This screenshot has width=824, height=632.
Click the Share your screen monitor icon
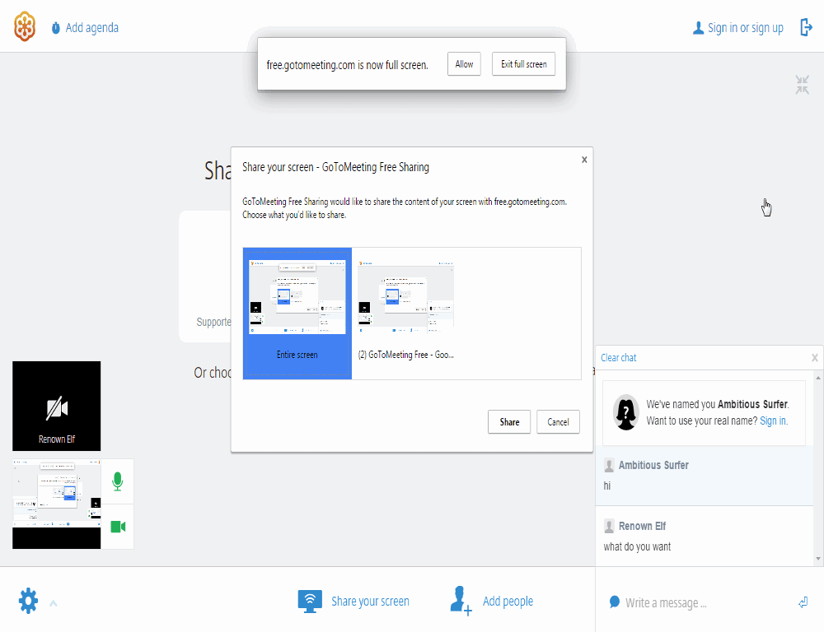click(310, 601)
